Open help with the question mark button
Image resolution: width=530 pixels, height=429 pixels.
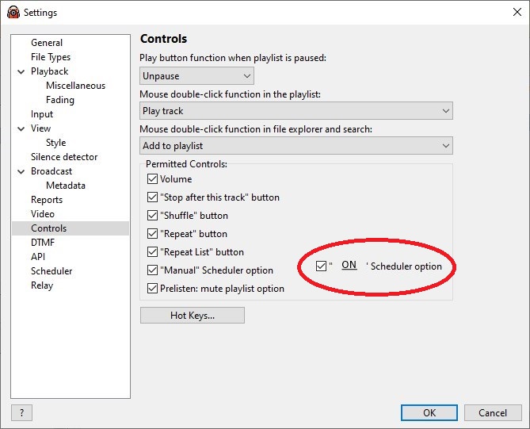click(x=21, y=412)
